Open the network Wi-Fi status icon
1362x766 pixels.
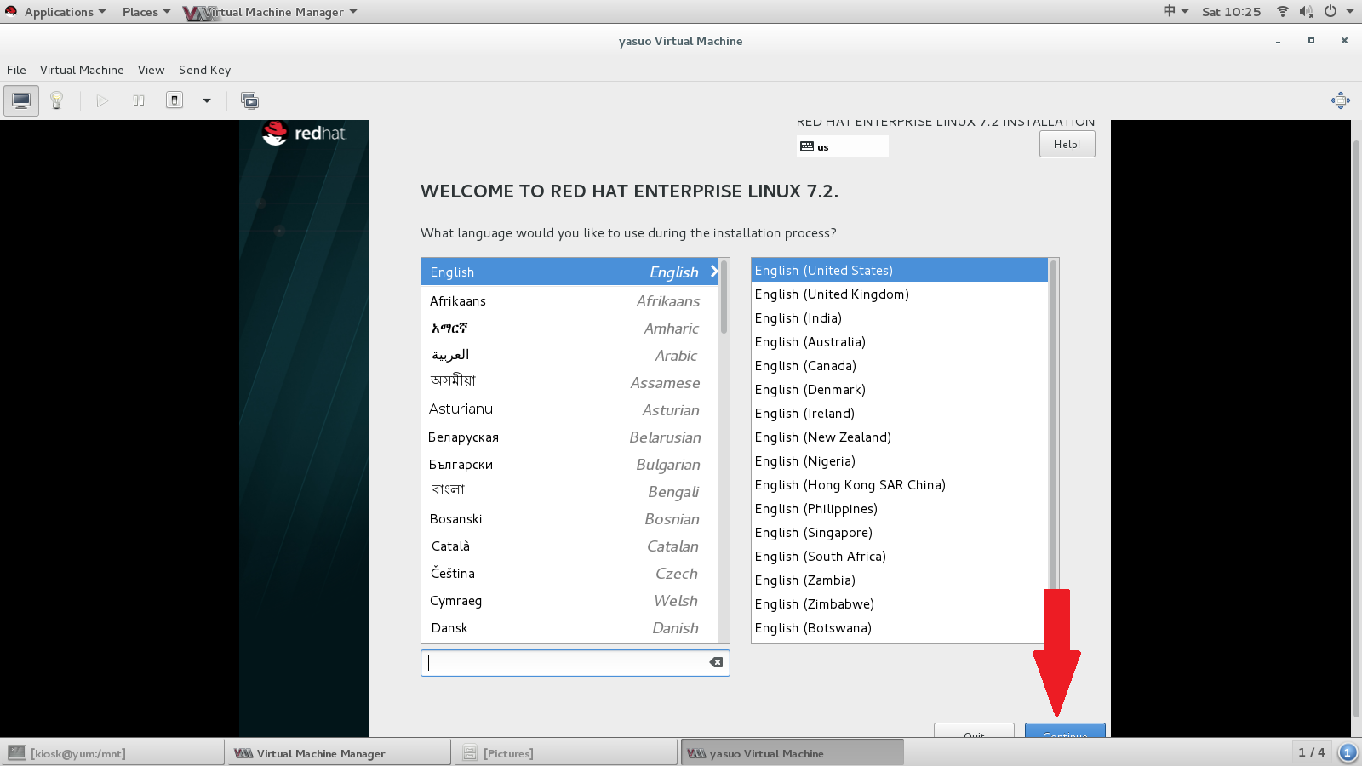(x=1283, y=11)
